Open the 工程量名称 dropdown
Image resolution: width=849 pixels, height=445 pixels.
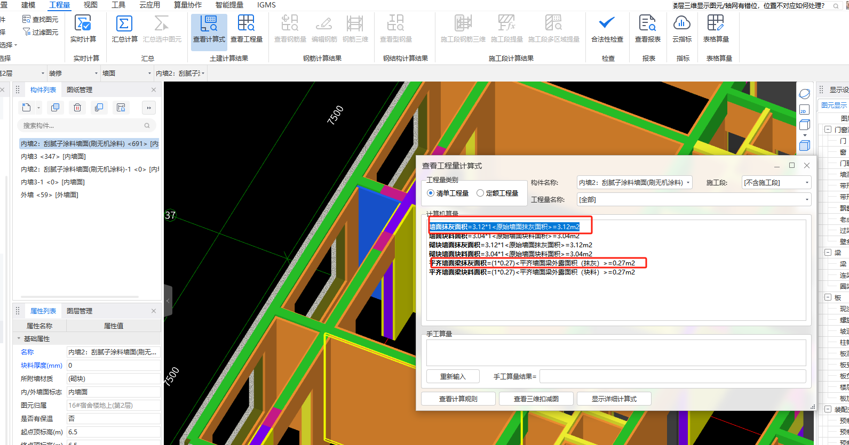[806, 200]
